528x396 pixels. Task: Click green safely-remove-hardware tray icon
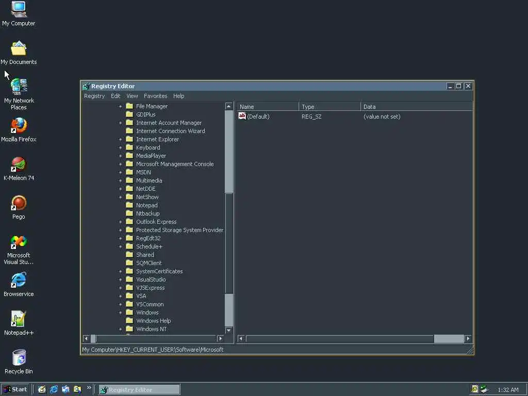point(484,389)
